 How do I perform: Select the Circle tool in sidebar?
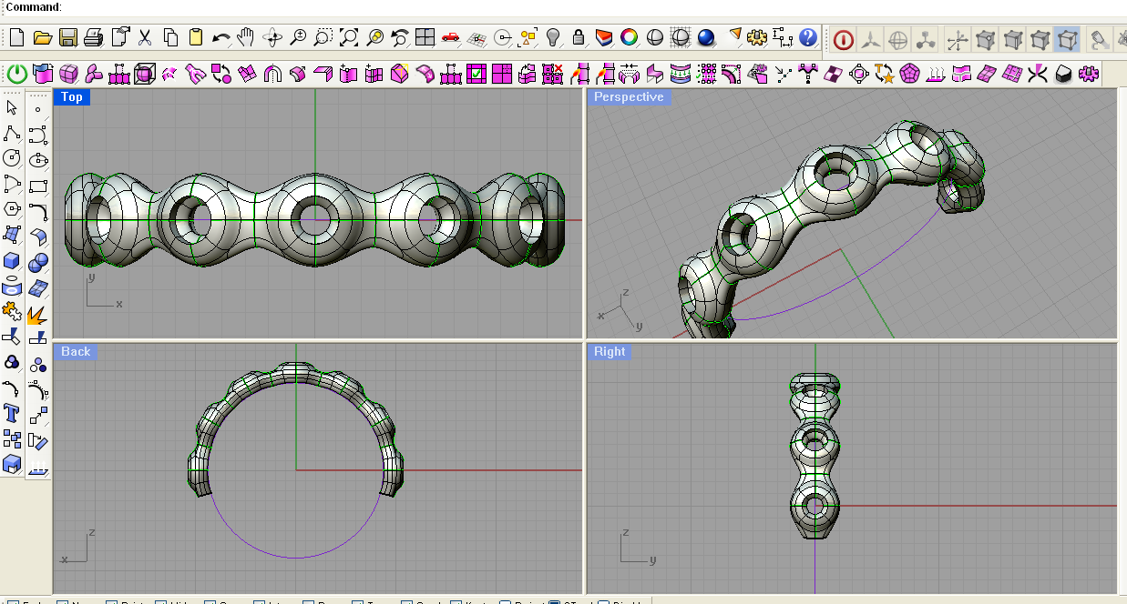tap(12, 158)
